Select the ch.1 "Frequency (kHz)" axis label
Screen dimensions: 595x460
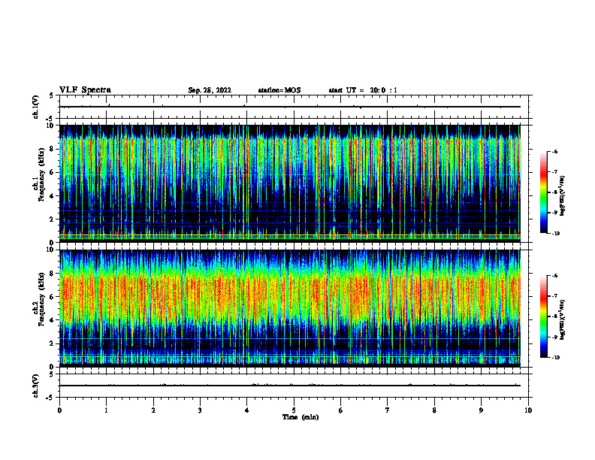click(41, 175)
